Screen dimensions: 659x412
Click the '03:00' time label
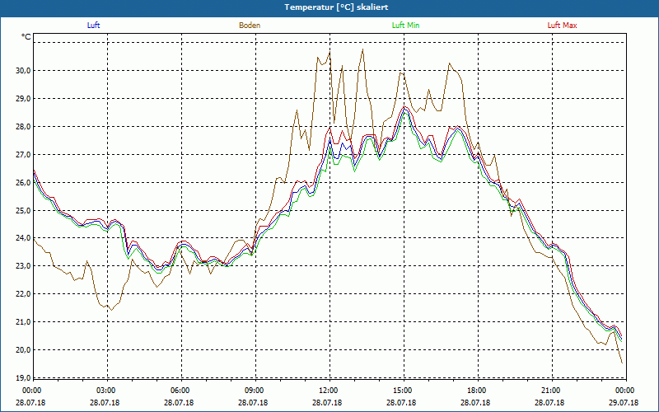(105, 391)
